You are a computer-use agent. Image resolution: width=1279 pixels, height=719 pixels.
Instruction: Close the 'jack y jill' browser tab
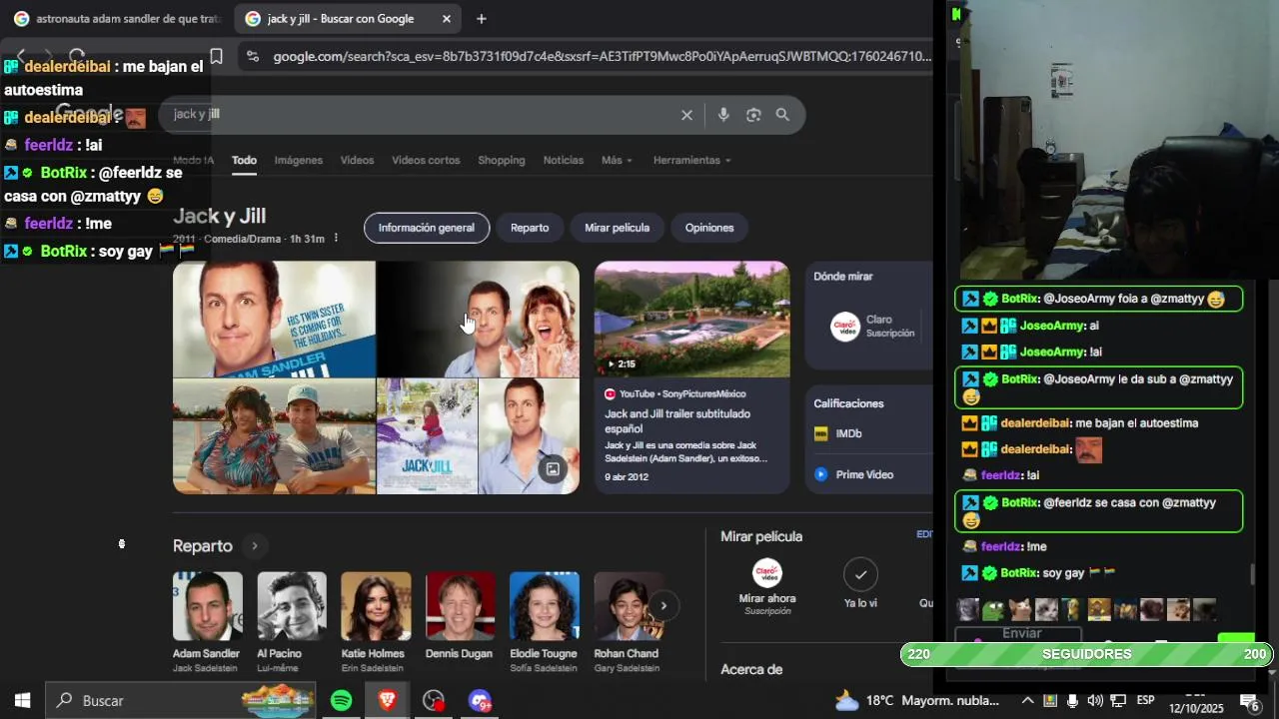(447, 19)
